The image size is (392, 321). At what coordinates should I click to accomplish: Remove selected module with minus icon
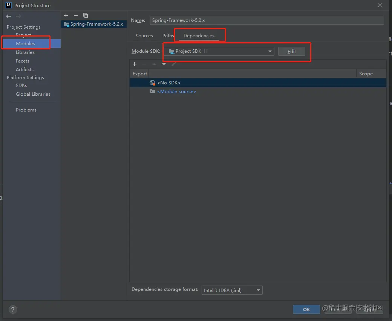(x=76, y=15)
